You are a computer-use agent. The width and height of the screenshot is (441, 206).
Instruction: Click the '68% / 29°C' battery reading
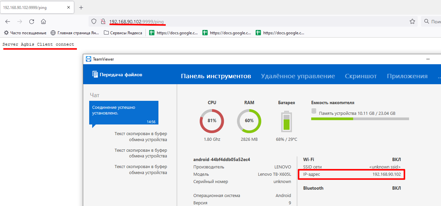click(x=287, y=139)
